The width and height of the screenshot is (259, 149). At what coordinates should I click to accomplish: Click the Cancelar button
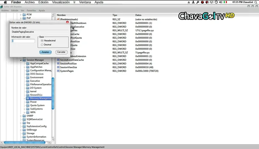61,52
